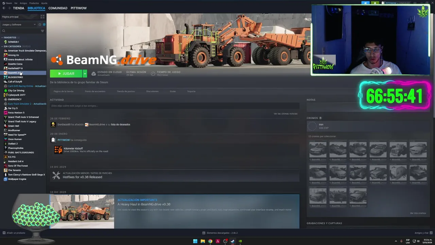
Task: Click the play time clock icon
Action: click(153, 73)
